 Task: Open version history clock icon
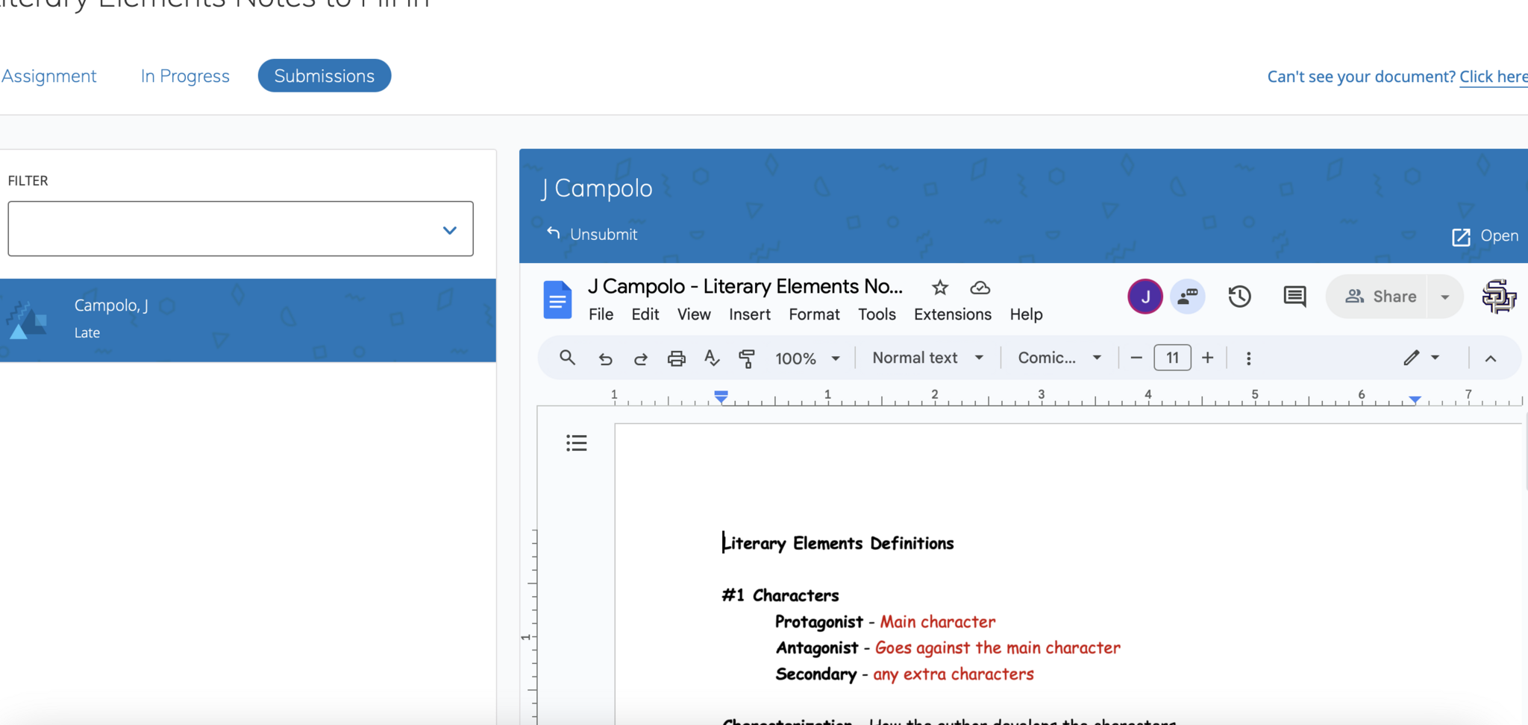click(1239, 297)
